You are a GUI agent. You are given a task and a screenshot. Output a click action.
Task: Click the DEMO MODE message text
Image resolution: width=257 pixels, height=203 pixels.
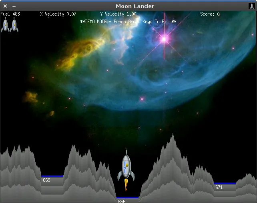tap(128, 22)
